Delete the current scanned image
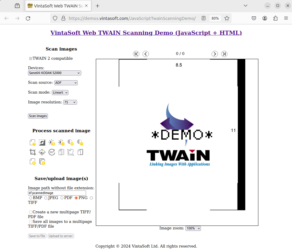Viewport: 292px width, 252px height. pyautogui.click(x=32, y=161)
